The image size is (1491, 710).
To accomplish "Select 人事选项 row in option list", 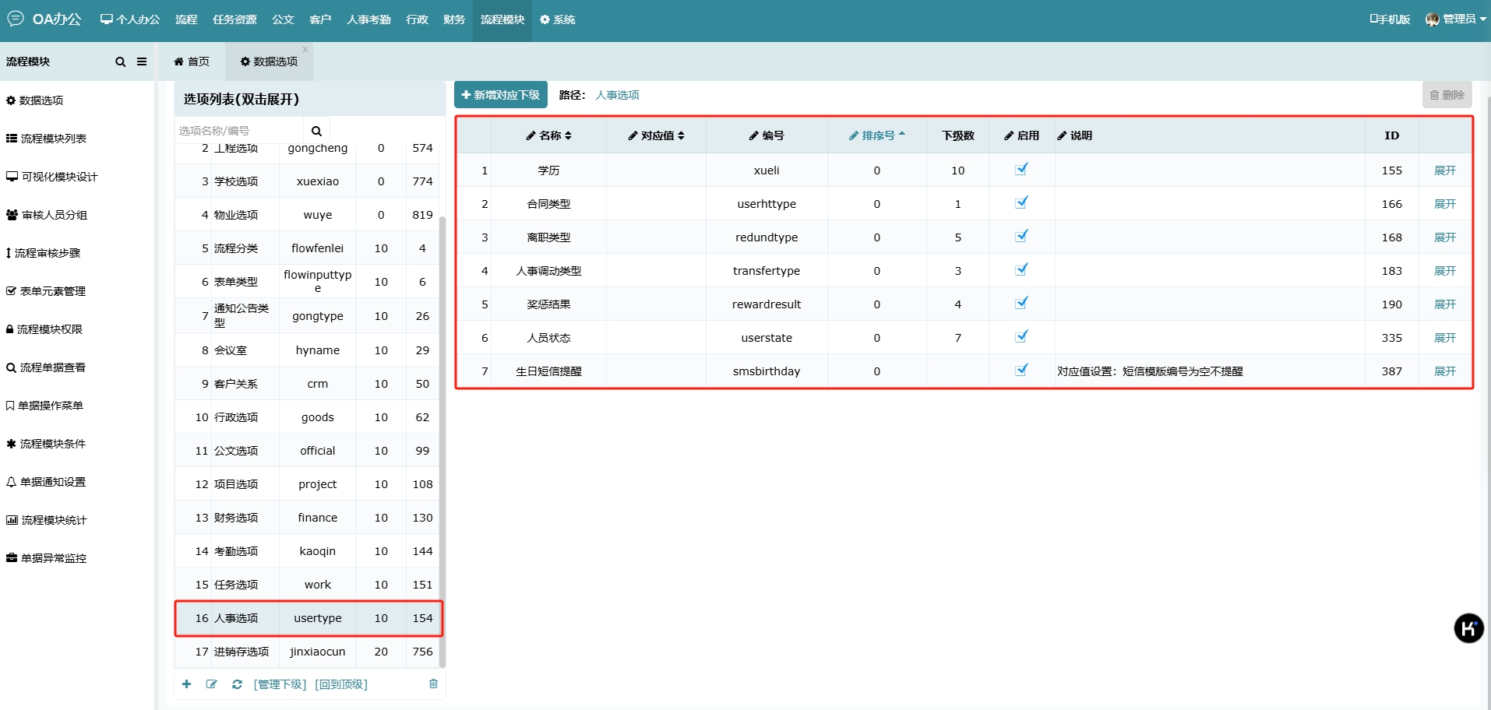I will tap(308, 618).
